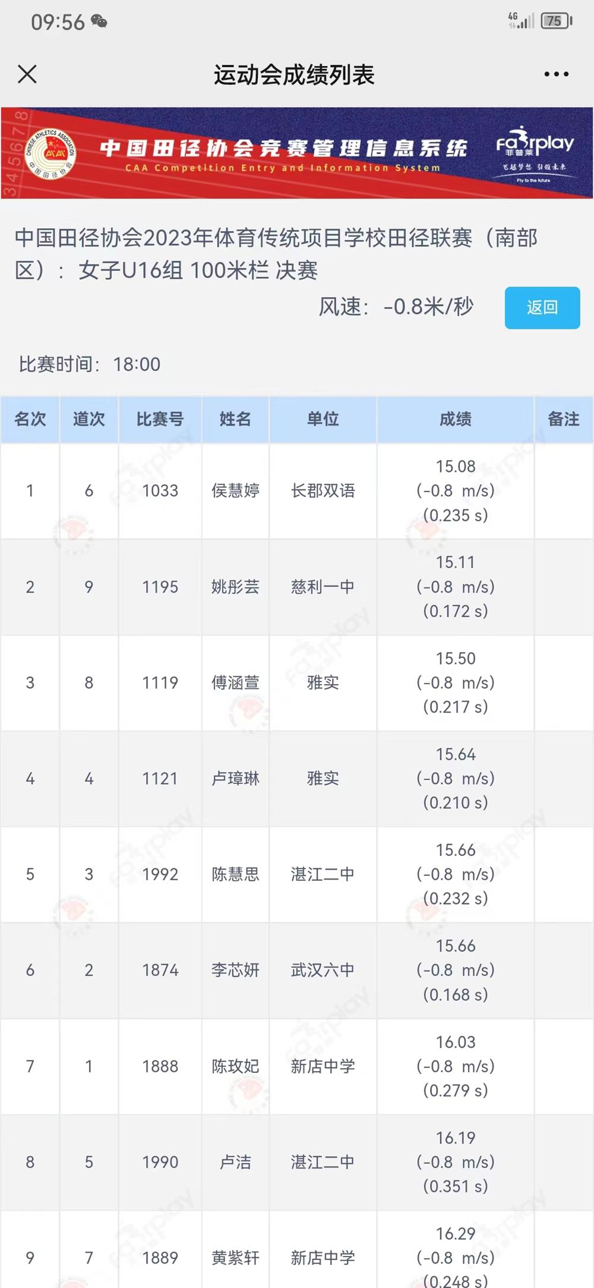Tap bib number 1119
Viewport: 594px width, 1288px height.
click(x=160, y=683)
